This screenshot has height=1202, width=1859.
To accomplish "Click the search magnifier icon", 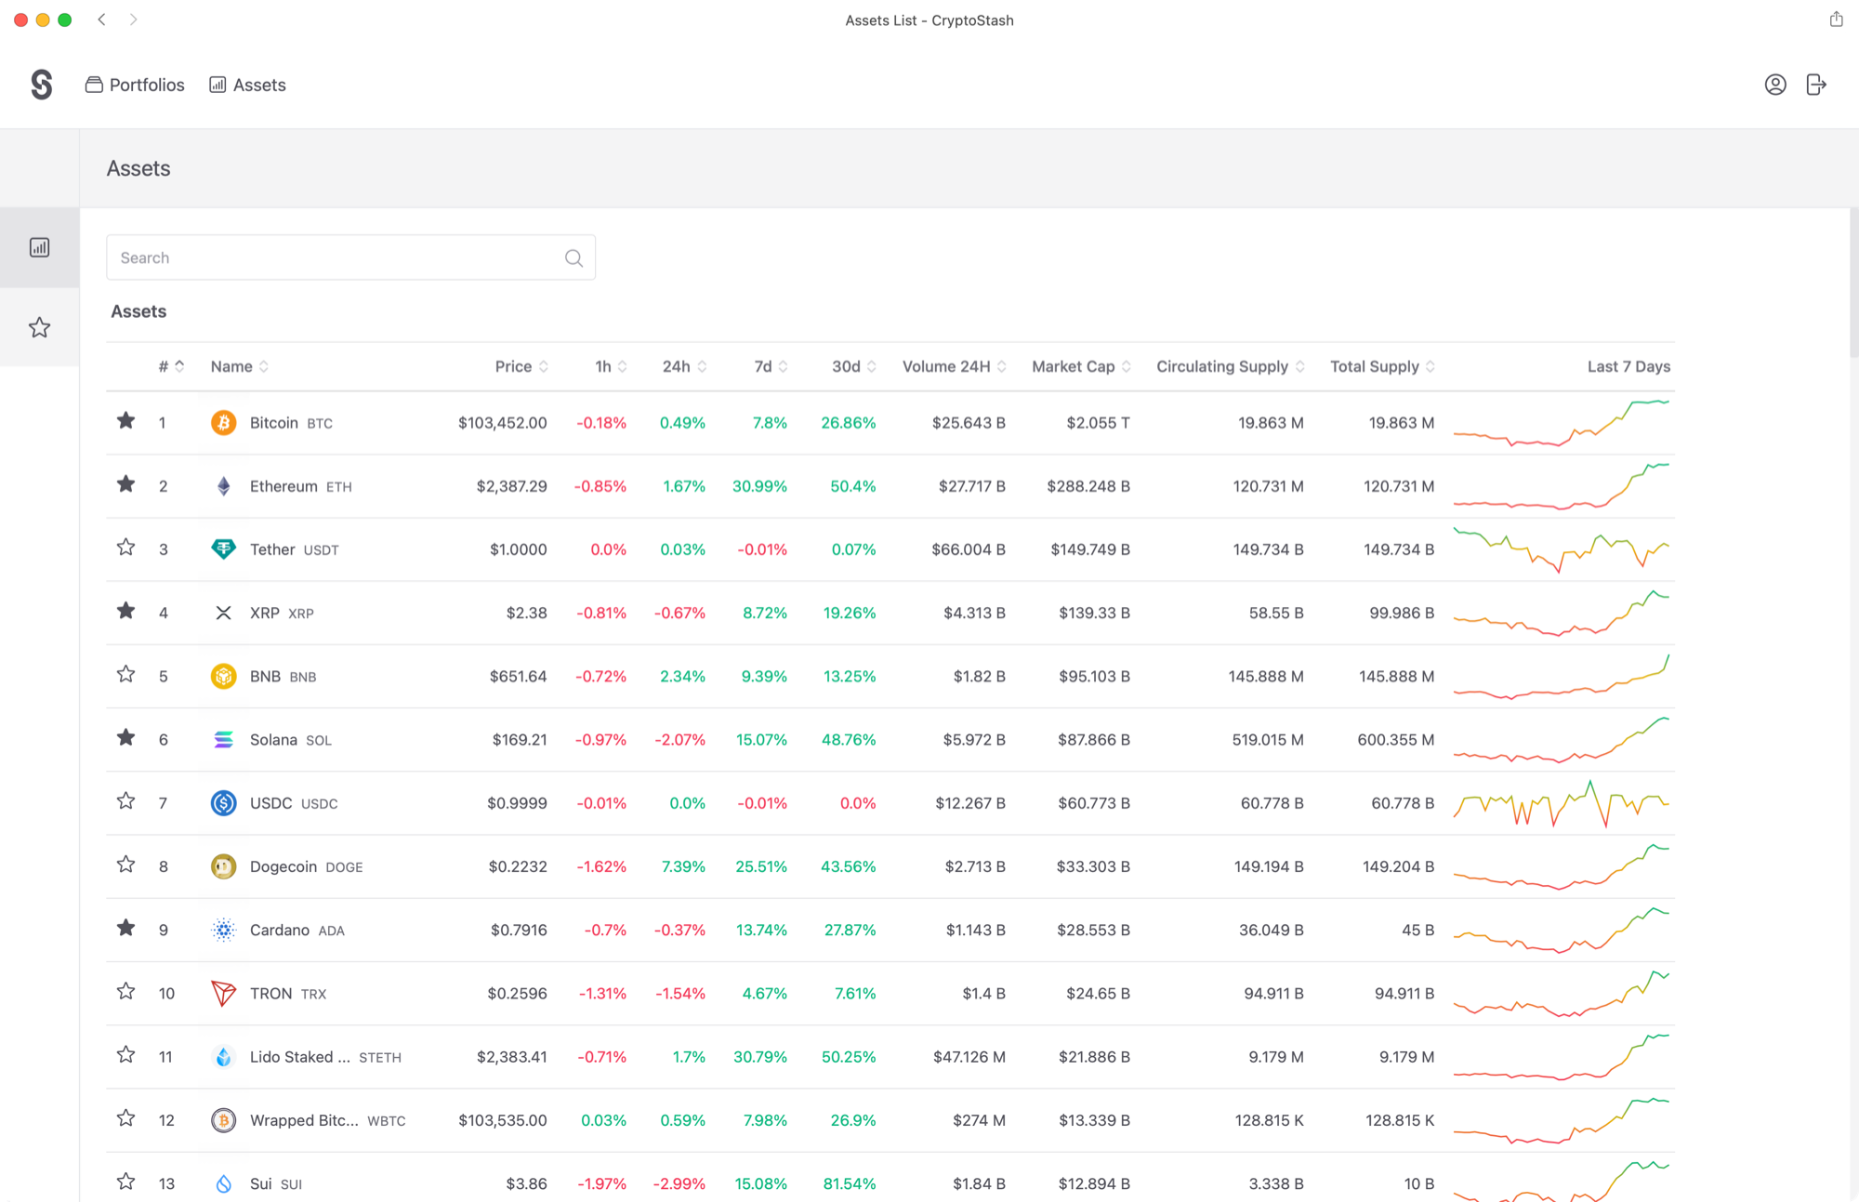I will (574, 258).
